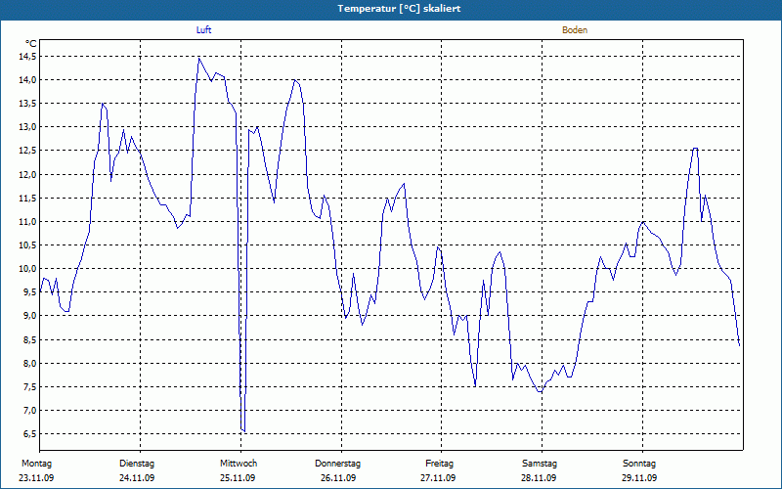The width and height of the screenshot is (782, 489).
Task: Click the chart title 'Temperatur [°C] skaliert'
Action: click(x=399, y=9)
